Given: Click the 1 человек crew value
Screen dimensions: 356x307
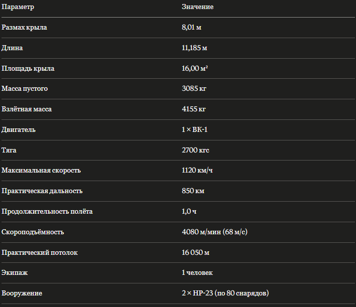Looking at the screenshot, I should (197, 273).
